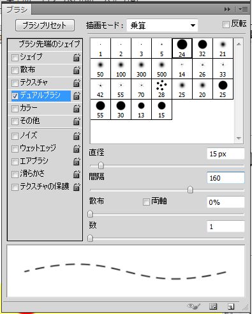
Task: Toggle lock icon for ノイズ row
Action: point(77,136)
